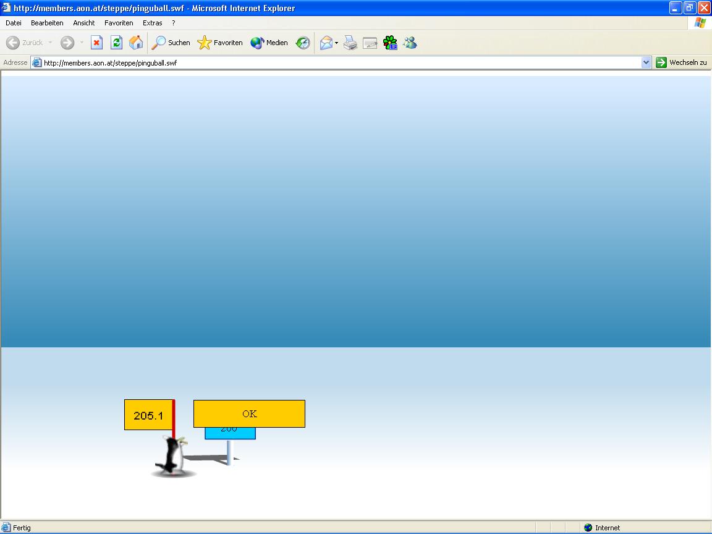Click the address URL input field
712x534 pixels.
click(340, 62)
